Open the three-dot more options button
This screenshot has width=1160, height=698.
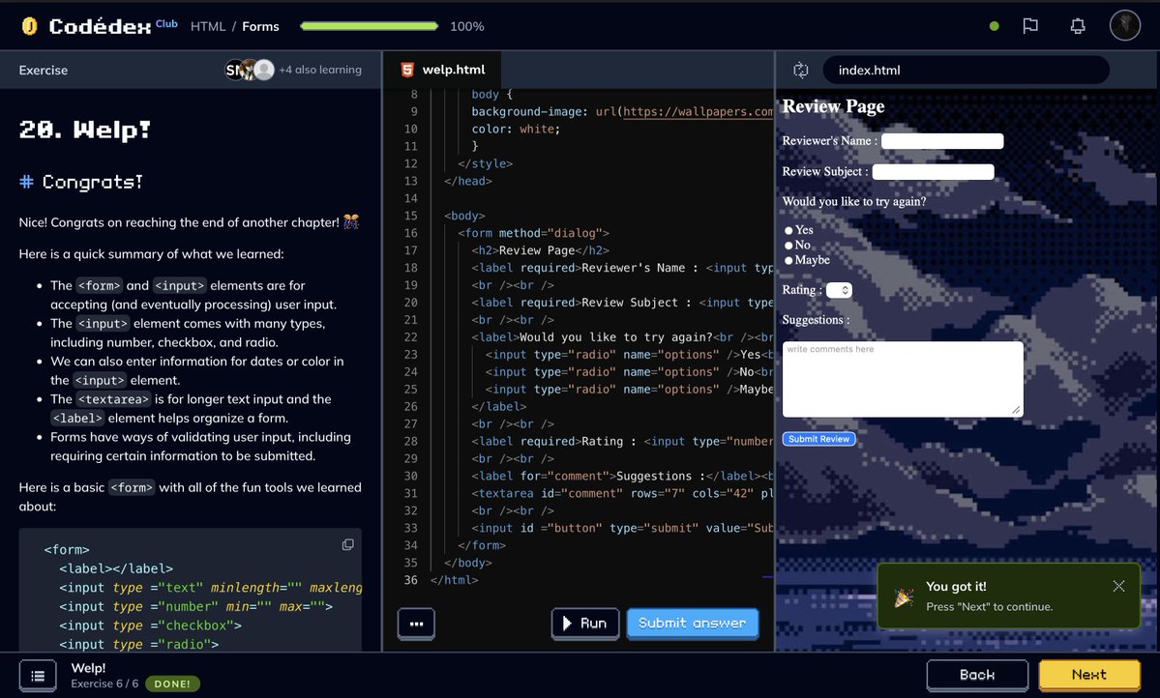pos(417,624)
